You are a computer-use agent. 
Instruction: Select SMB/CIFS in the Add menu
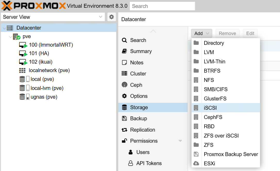click(215, 89)
